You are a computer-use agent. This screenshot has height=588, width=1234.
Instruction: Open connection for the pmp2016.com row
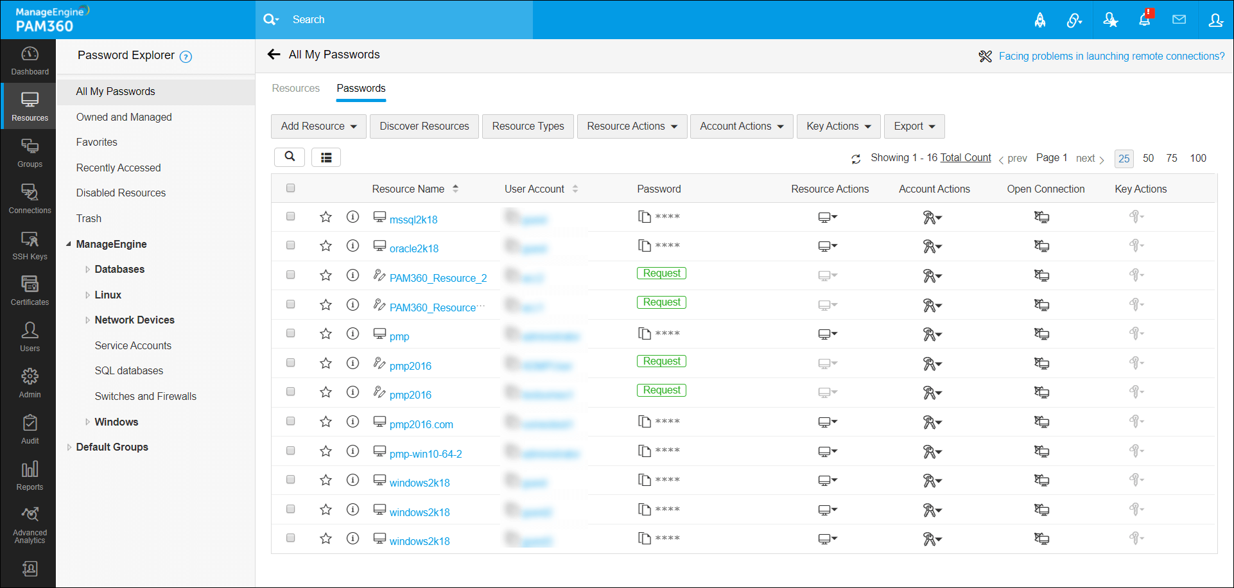pyautogui.click(x=1041, y=422)
